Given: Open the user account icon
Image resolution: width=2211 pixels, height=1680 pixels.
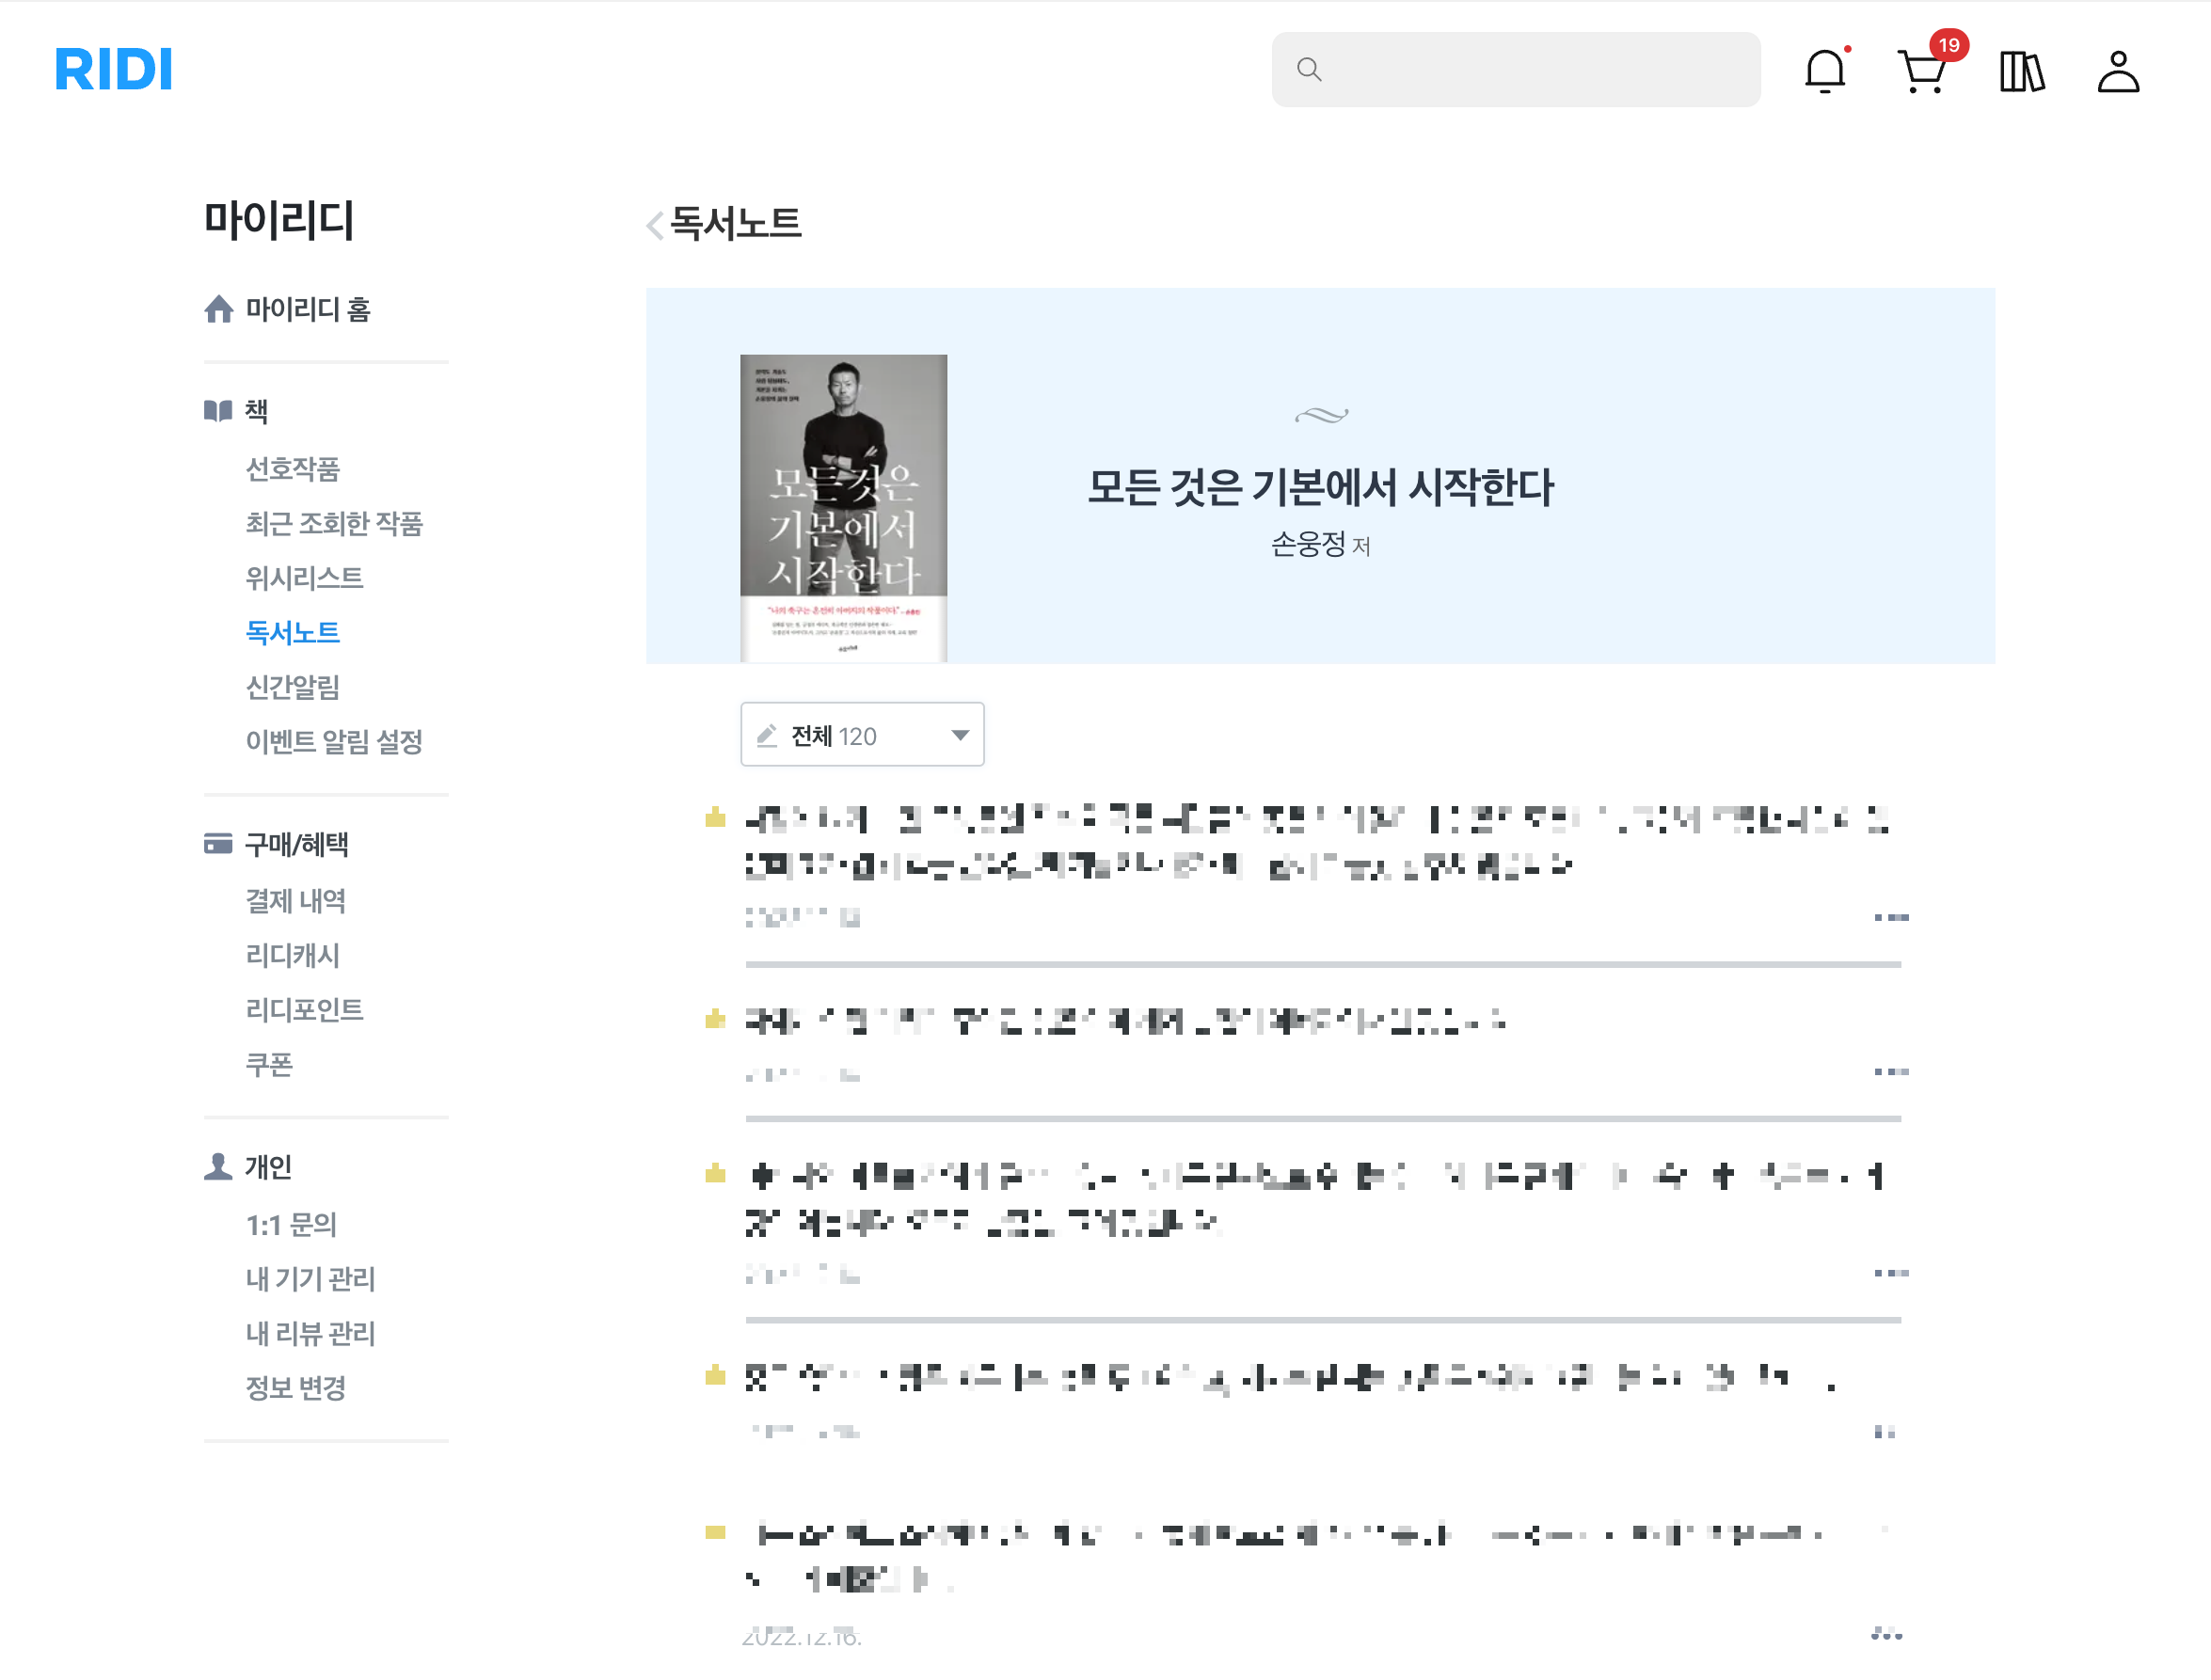Looking at the screenshot, I should [2117, 72].
